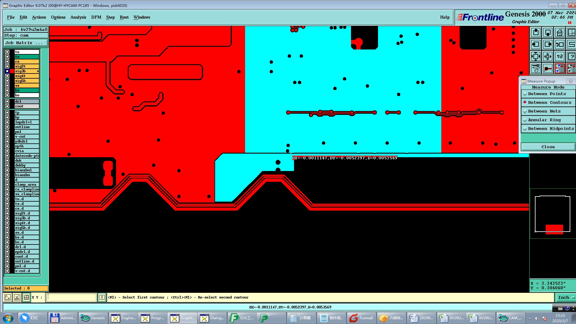
Task: Click the Home view icon
Action: (x=559, y=32)
